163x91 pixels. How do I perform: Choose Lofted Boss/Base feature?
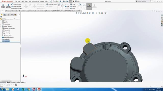pyautogui.click(x=16, y=6)
